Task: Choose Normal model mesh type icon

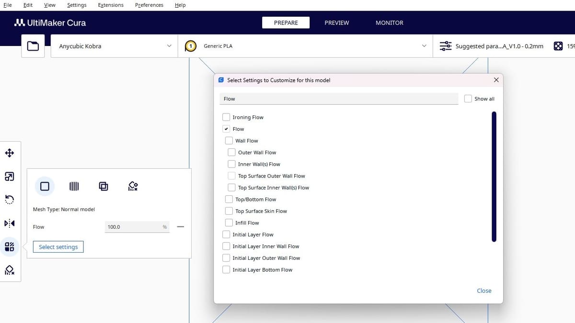Action: pyautogui.click(x=45, y=186)
